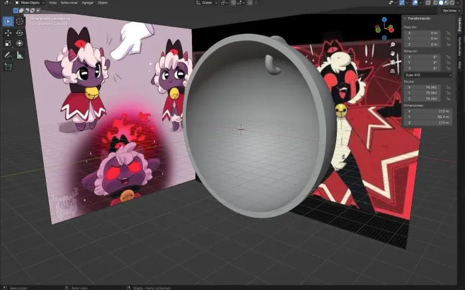
Task: Select the Rotate tool
Action: click(x=19, y=33)
